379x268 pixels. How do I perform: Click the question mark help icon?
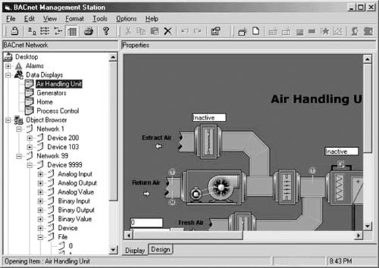pos(106,31)
